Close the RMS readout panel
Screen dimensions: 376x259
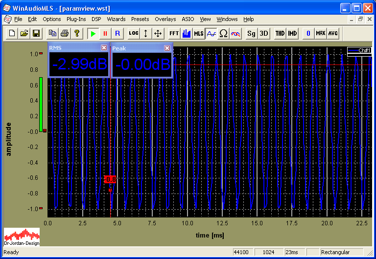click(x=104, y=48)
